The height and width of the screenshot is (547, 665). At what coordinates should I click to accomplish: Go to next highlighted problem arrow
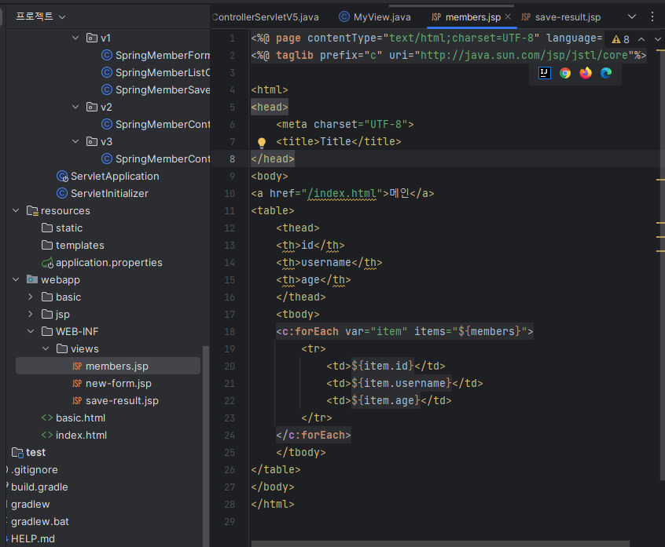pos(658,39)
